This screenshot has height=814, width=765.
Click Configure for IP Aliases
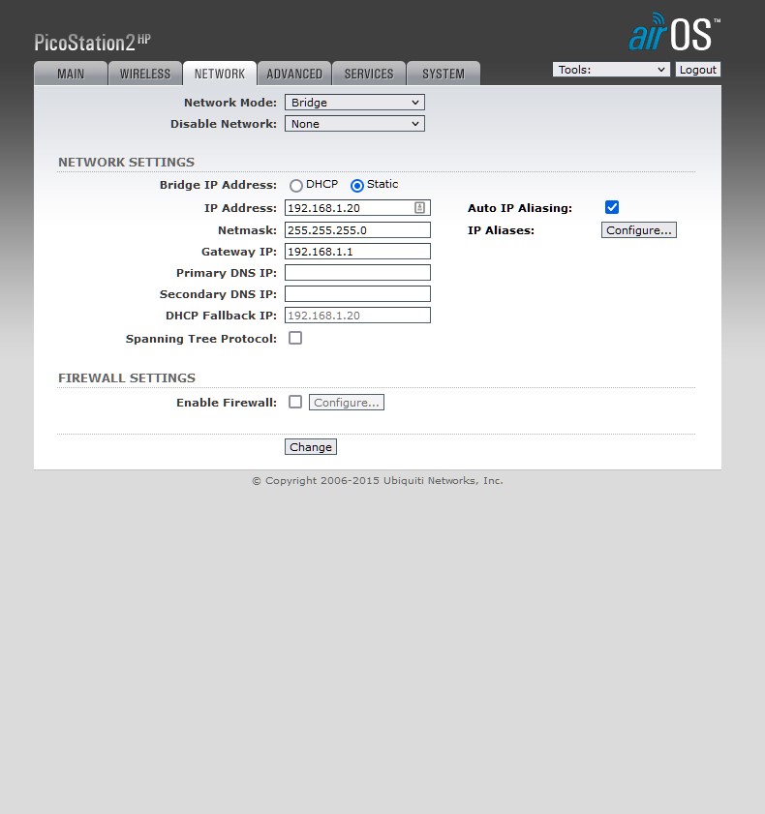(638, 230)
